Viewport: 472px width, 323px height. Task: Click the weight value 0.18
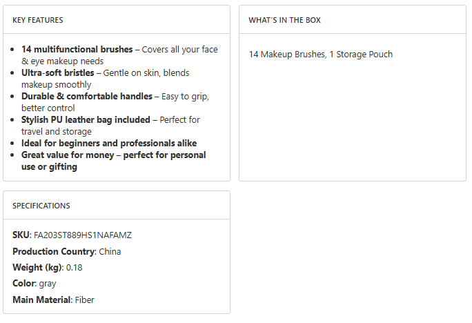[x=74, y=268]
